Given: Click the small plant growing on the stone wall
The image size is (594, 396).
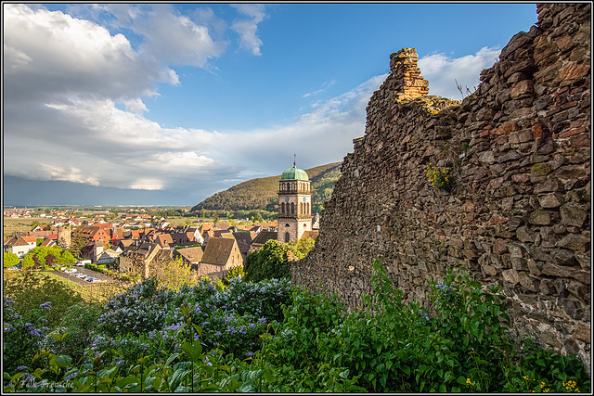Looking at the screenshot, I should [x=439, y=174].
